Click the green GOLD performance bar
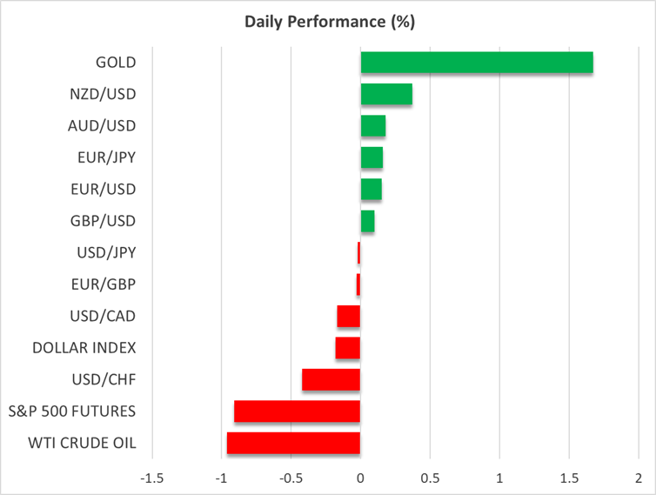 tap(476, 63)
